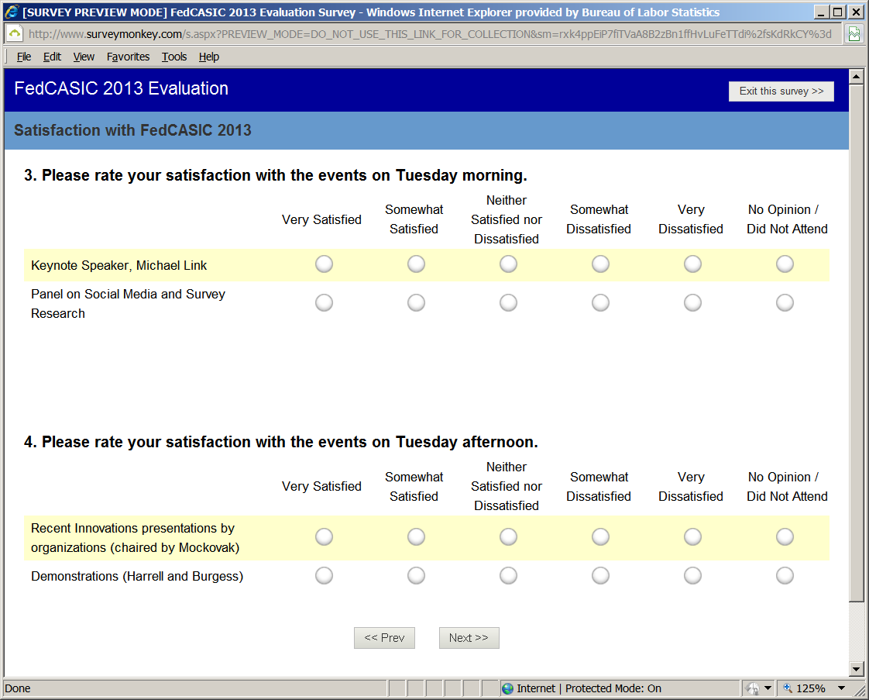The width and height of the screenshot is (869, 700).
Task: Select No Opinion for Recent Innovations presentations
Action: pyautogui.click(x=785, y=537)
